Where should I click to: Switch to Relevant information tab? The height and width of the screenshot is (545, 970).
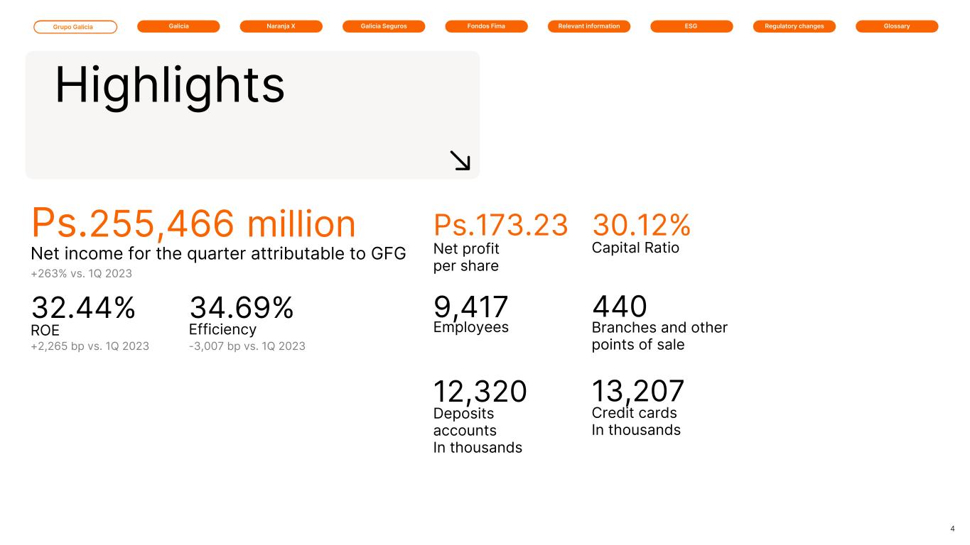point(589,26)
